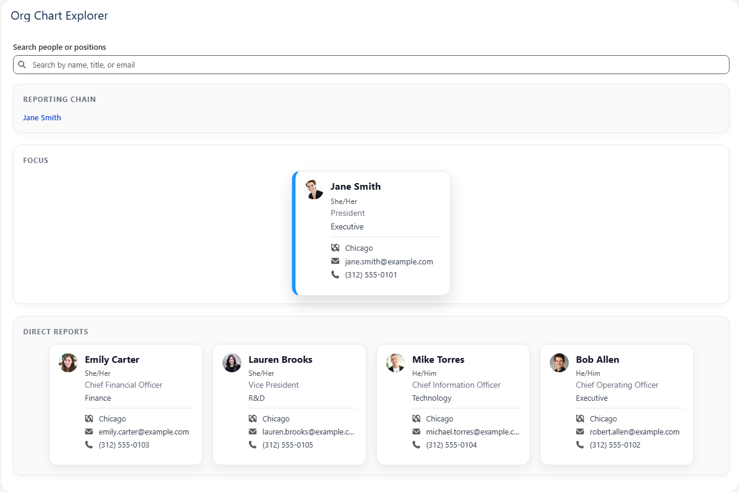Open Mike Torres's card

[x=453, y=404]
